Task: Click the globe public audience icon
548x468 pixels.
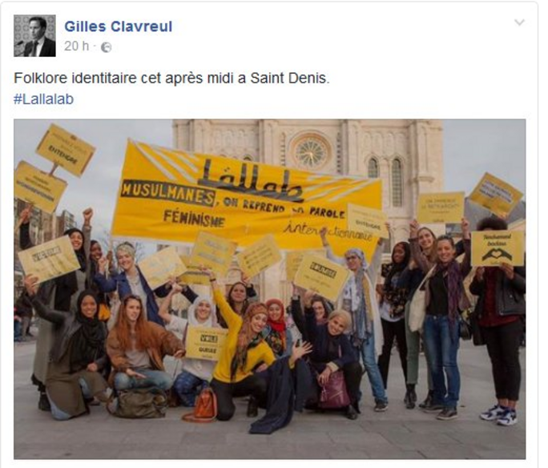Action: (106, 47)
